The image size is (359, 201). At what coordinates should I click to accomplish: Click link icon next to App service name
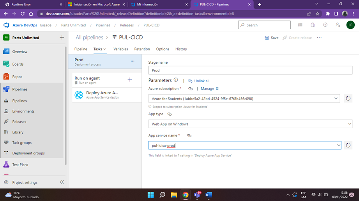click(189, 135)
